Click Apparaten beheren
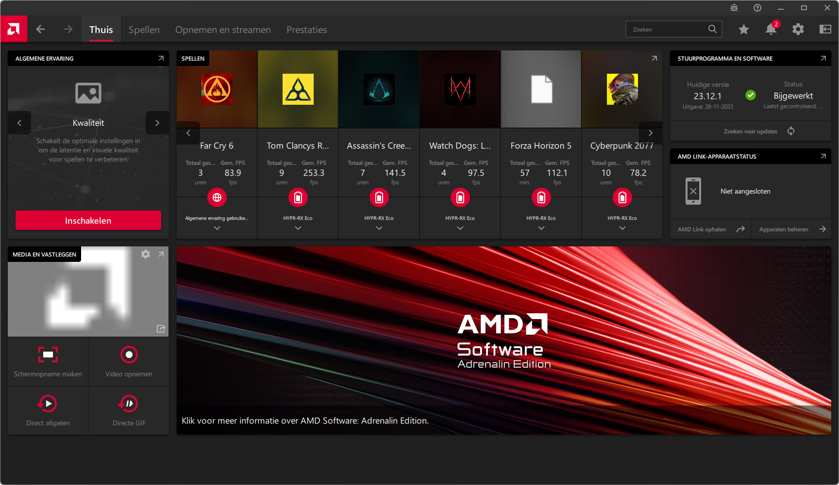Image resolution: width=839 pixels, height=485 pixels. click(784, 229)
